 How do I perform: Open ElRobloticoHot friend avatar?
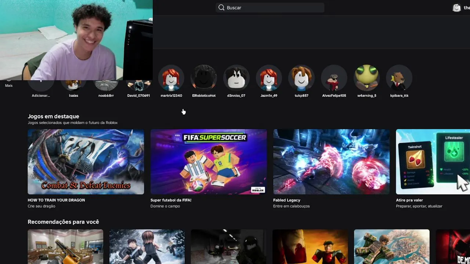coord(204,78)
